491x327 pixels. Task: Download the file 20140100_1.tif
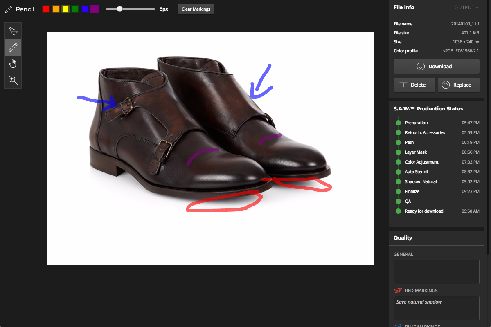[x=436, y=66]
